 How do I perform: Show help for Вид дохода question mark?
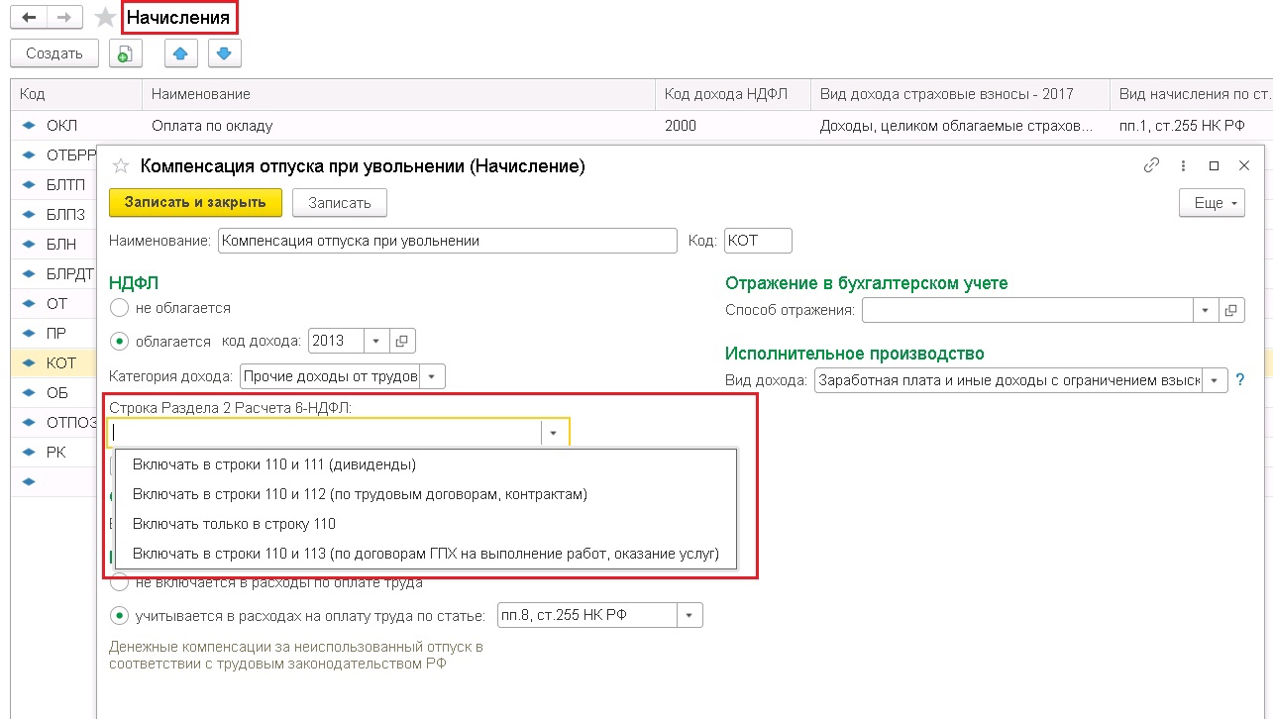pos(1240,380)
